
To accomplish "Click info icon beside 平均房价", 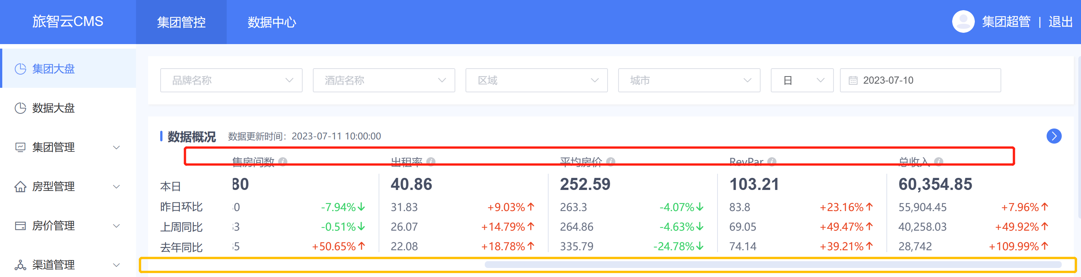I will click(x=611, y=162).
